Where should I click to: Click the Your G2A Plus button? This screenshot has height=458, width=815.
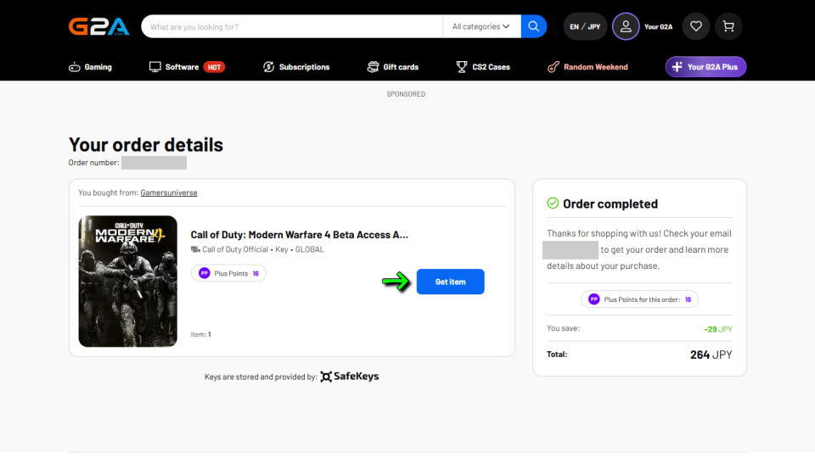coord(705,67)
